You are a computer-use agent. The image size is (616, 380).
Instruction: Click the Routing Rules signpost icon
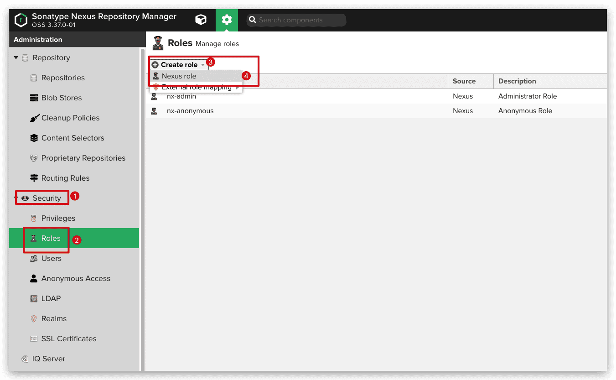(34, 178)
